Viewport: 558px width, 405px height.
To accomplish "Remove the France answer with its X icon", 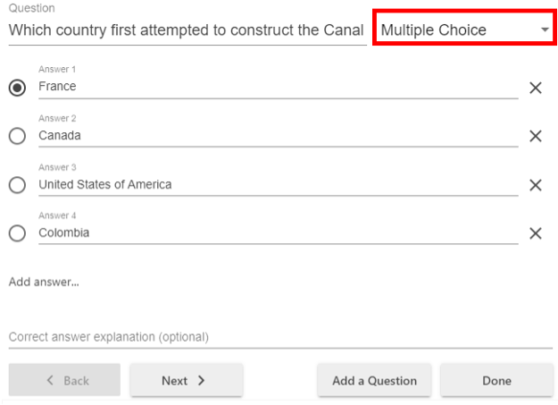I will pos(536,88).
